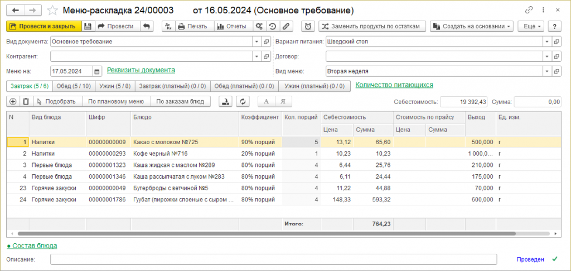The image size is (571, 271).
Task: Get link to document via chain icon
Action: coord(529,10)
